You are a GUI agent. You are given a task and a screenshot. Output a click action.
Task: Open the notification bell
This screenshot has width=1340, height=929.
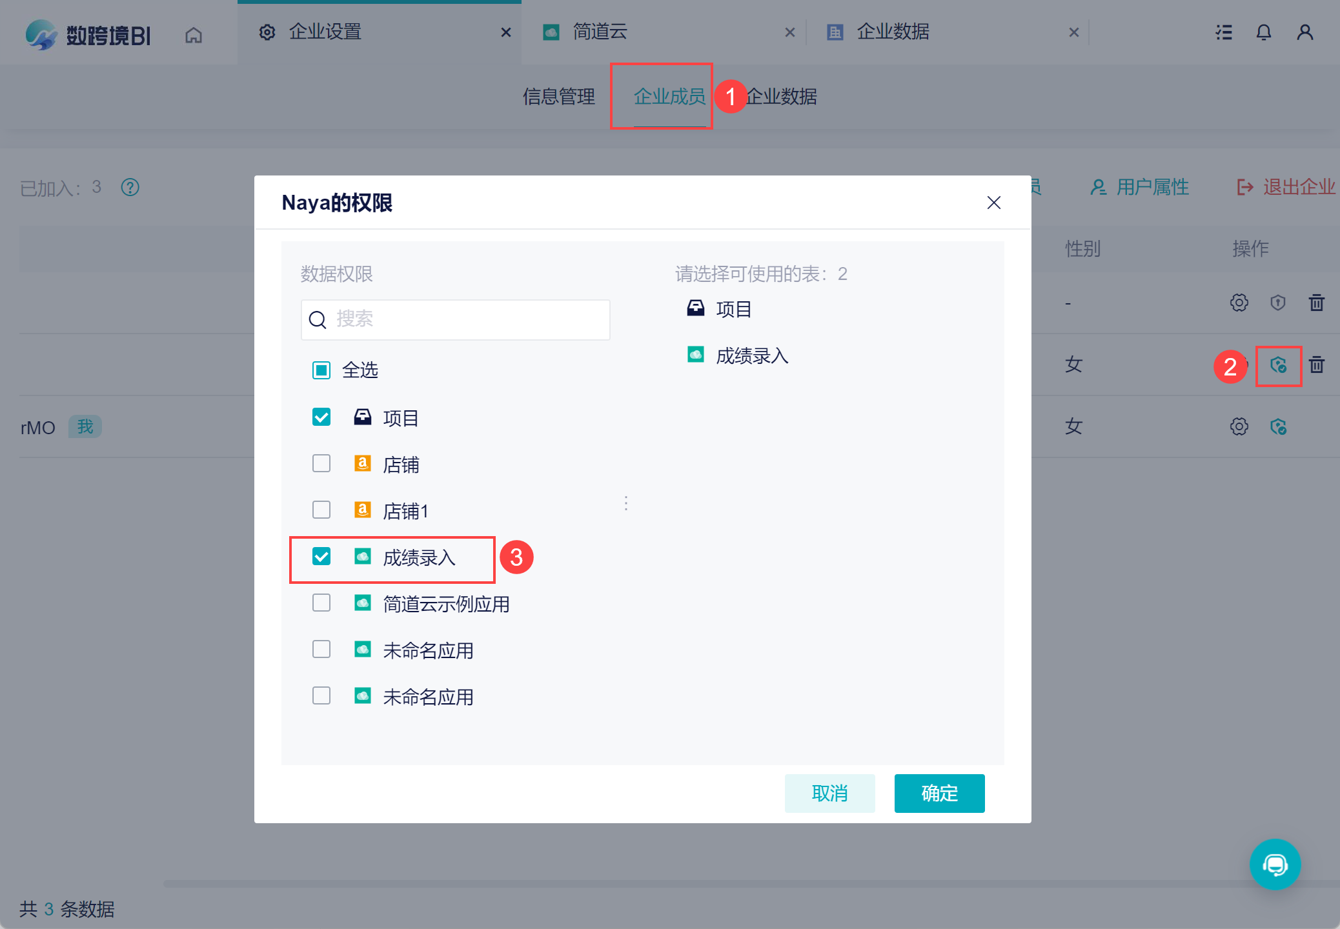point(1263,32)
